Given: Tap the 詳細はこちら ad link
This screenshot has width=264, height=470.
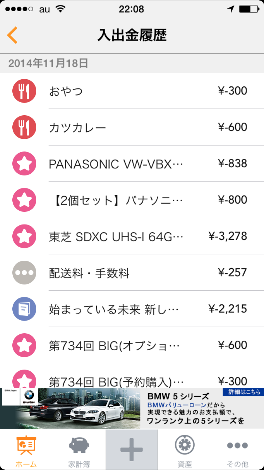Looking at the screenshot, I should click(x=243, y=392).
